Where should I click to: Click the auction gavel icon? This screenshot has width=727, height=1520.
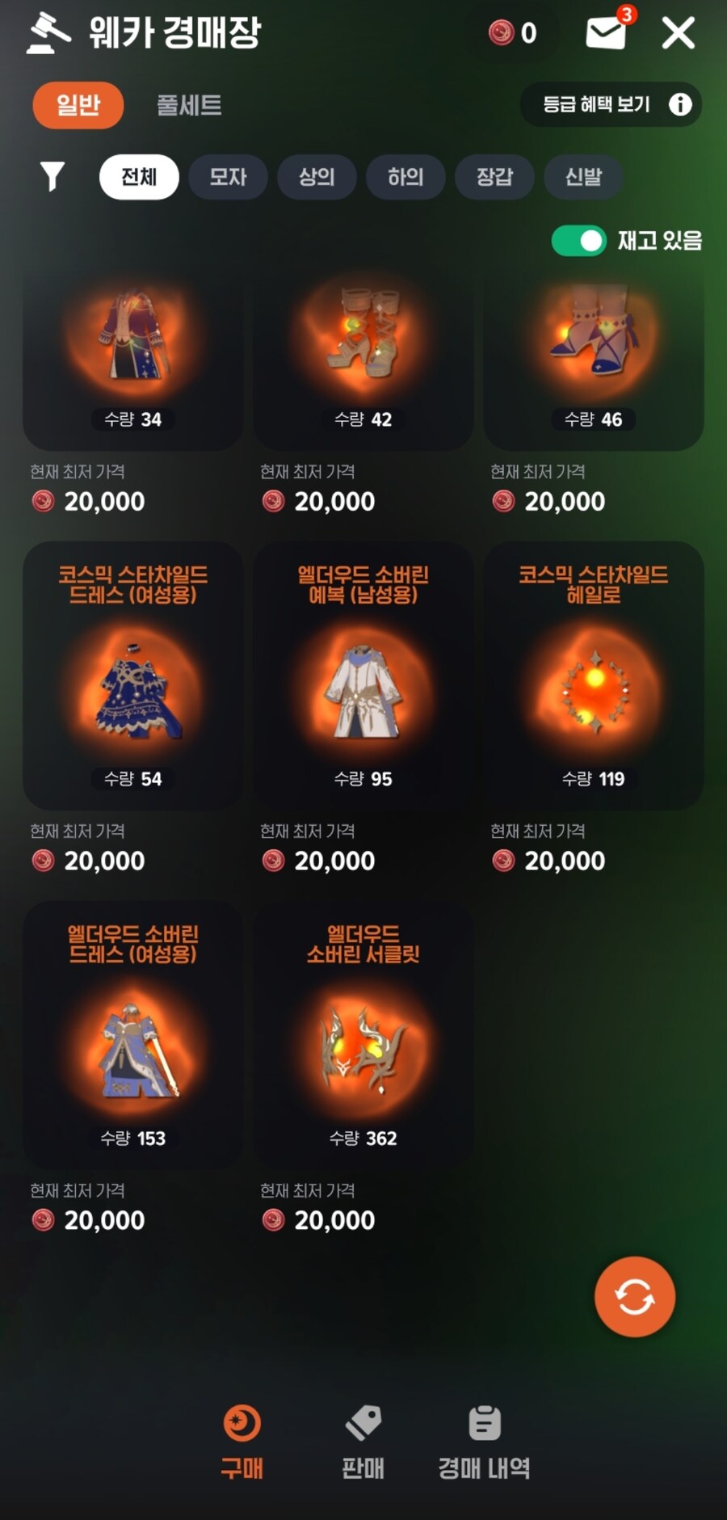click(49, 33)
